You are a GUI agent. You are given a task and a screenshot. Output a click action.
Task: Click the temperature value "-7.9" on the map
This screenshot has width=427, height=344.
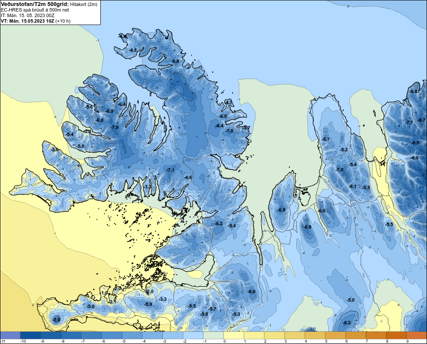point(114,127)
